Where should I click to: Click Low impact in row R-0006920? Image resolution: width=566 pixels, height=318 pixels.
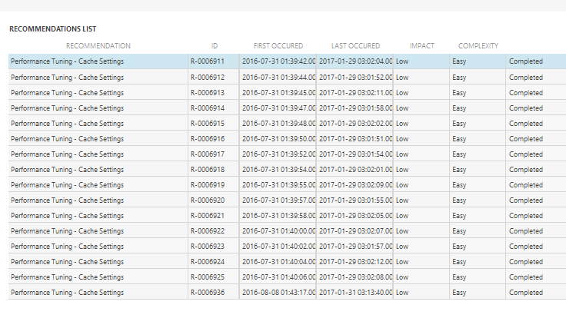(x=402, y=200)
